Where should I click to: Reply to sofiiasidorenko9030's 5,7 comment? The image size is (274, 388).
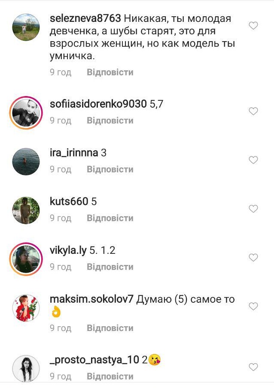tap(110, 120)
